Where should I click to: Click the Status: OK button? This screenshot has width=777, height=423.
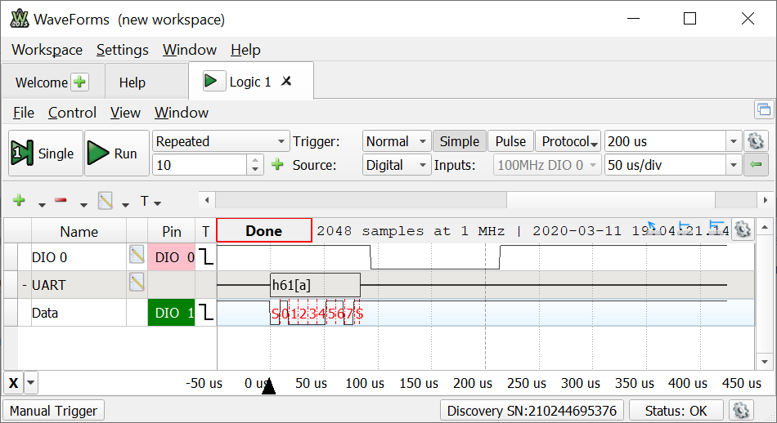[676, 411]
